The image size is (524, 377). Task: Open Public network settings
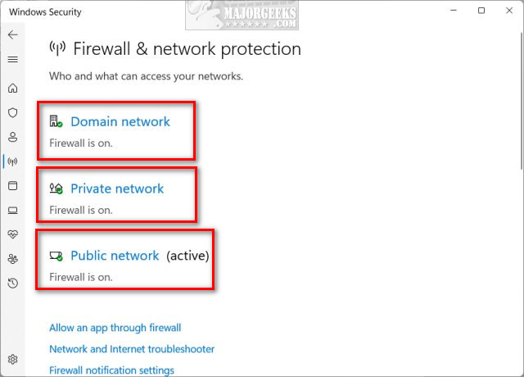click(x=115, y=257)
